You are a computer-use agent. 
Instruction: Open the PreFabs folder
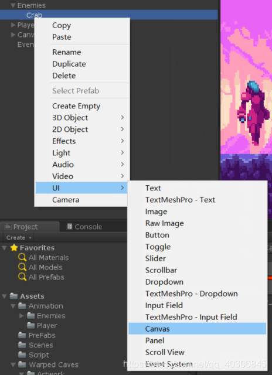42,335
